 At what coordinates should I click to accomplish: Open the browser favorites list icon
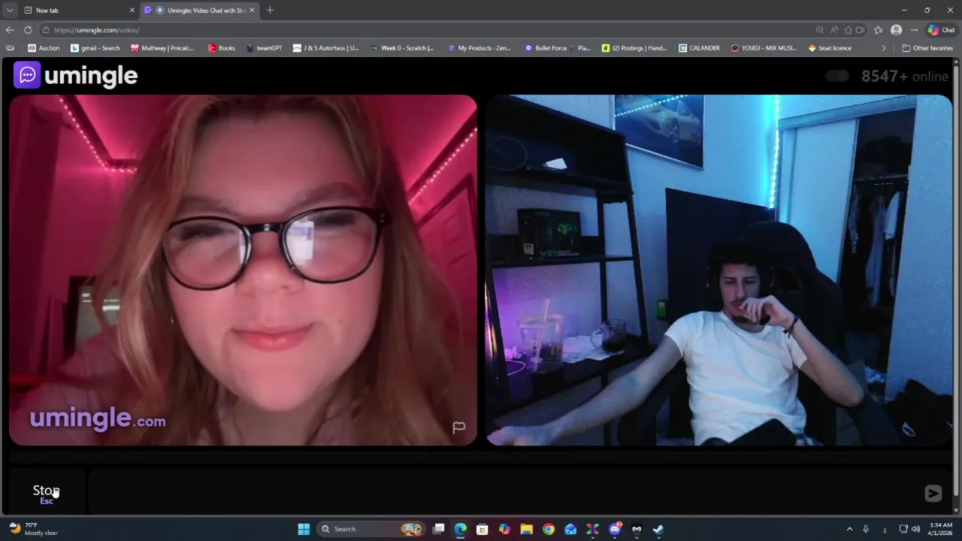[878, 30]
